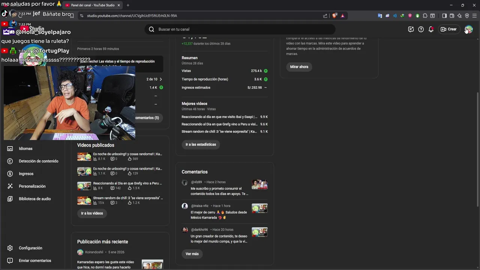Viewport: 480px width, 270px height.
Task: Open the unboxing video with 8.1 K views
Action: (x=127, y=154)
